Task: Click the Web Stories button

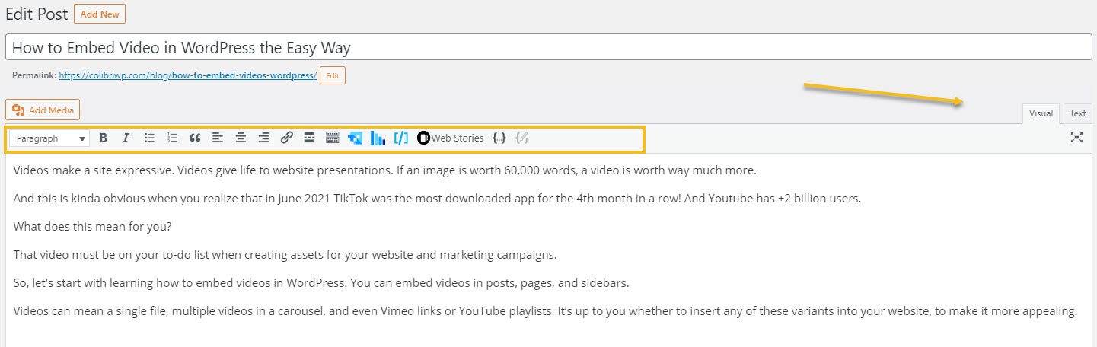Action: 450,138
